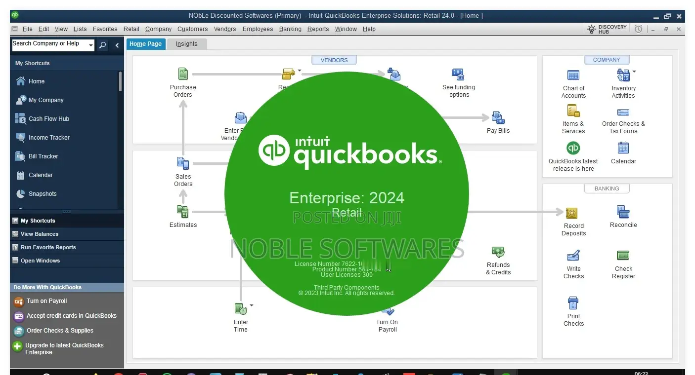Open Refunds & Credits icon
Screen dimensions: 695x375
pos(498,252)
